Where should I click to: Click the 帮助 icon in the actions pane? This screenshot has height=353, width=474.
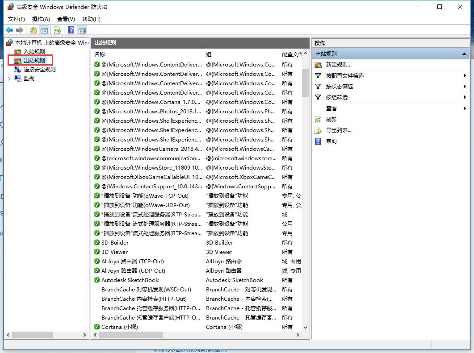tap(318, 141)
